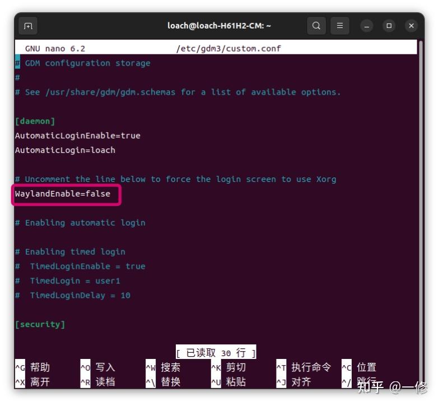Click the [daemon] section header
Screen dimensions: 439x406
pos(35,121)
